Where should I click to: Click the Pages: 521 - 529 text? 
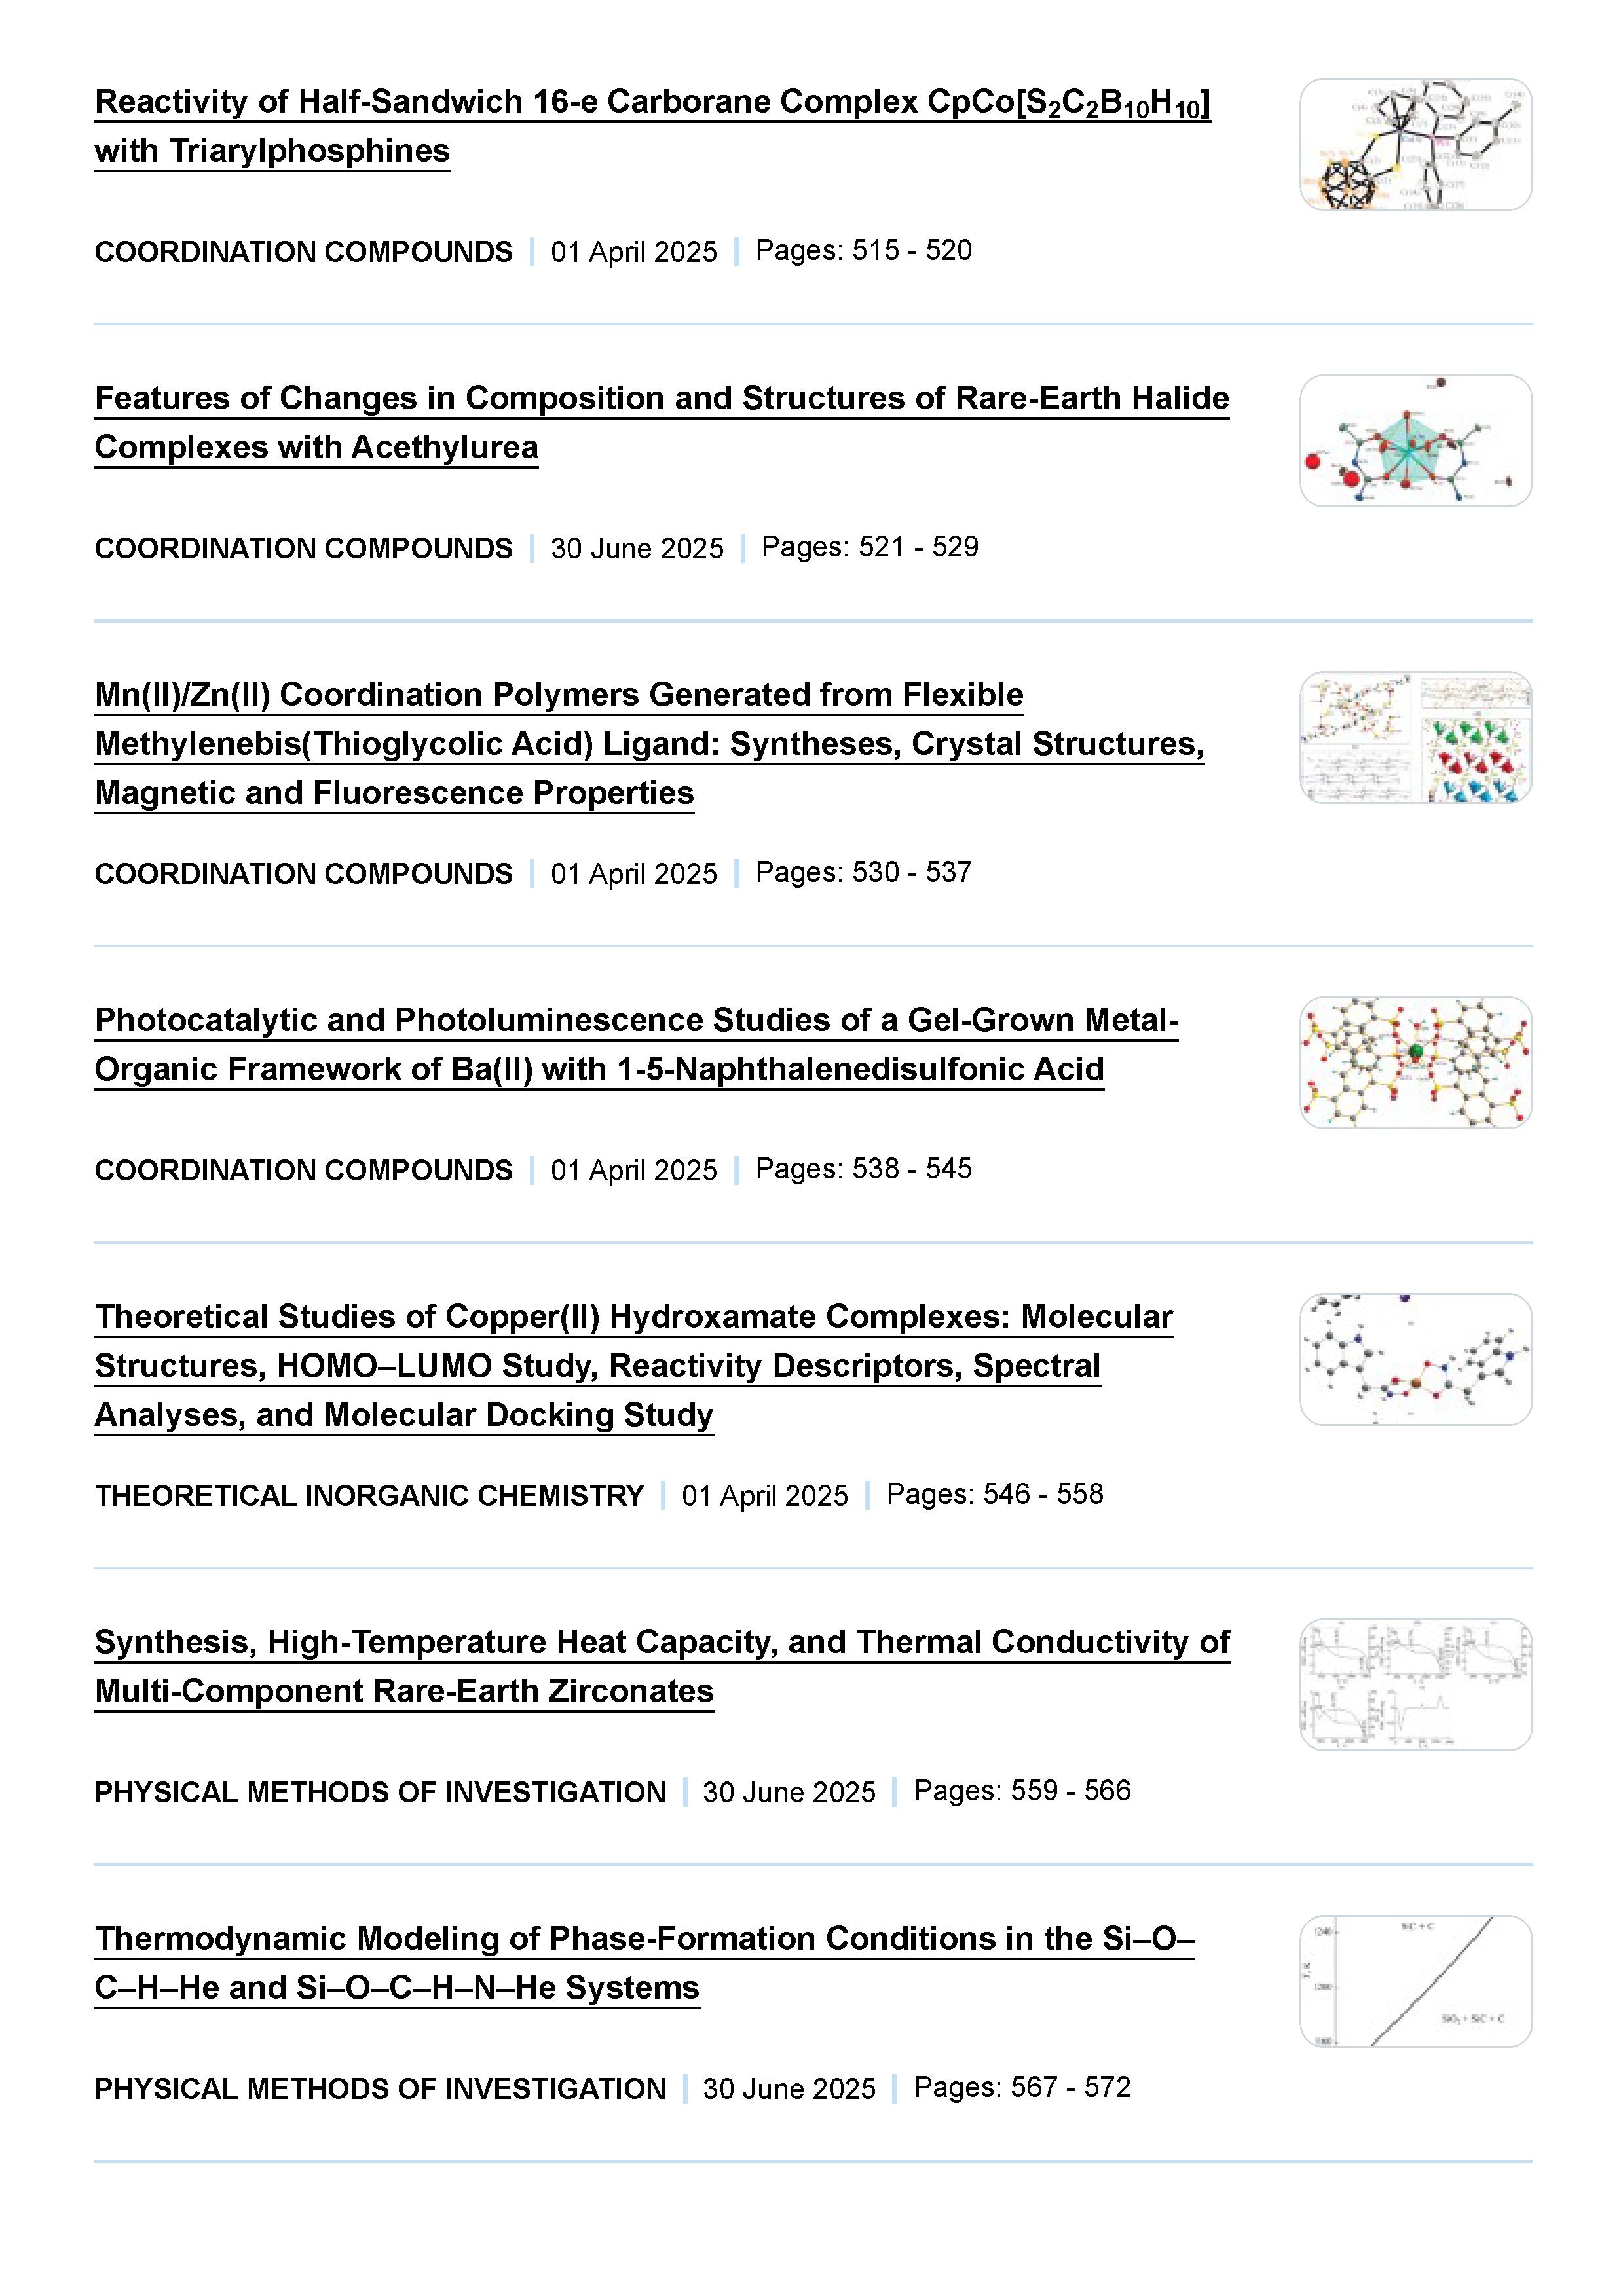click(870, 548)
